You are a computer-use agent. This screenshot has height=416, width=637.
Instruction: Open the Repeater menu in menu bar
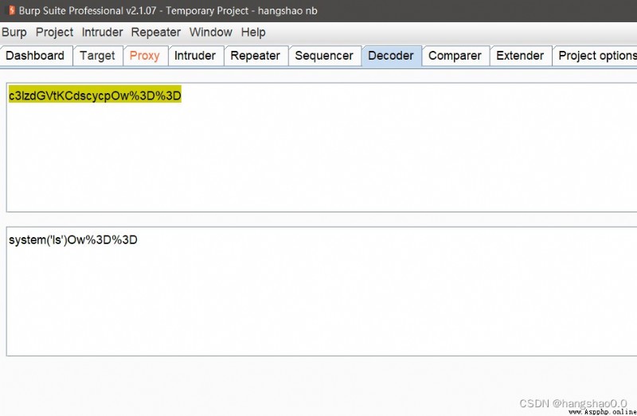pos(155,32)
